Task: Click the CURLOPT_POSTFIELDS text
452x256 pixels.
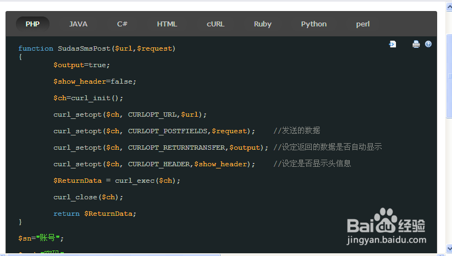Action: click(168, 131)
